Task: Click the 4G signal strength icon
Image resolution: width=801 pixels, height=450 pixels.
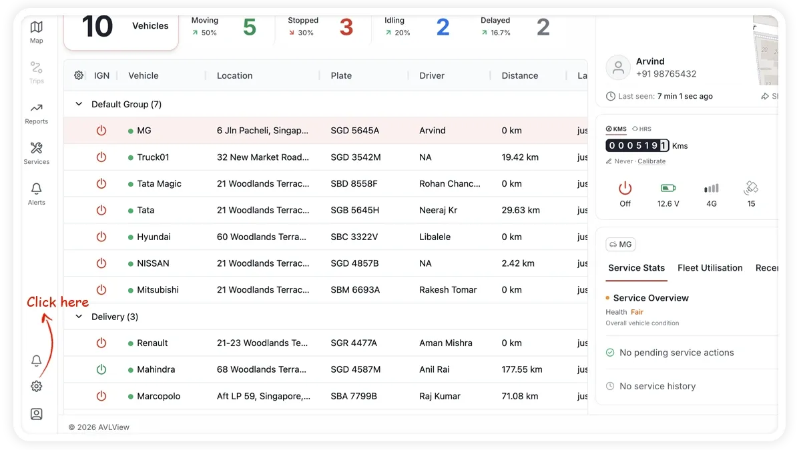Action: coord(712,189)
